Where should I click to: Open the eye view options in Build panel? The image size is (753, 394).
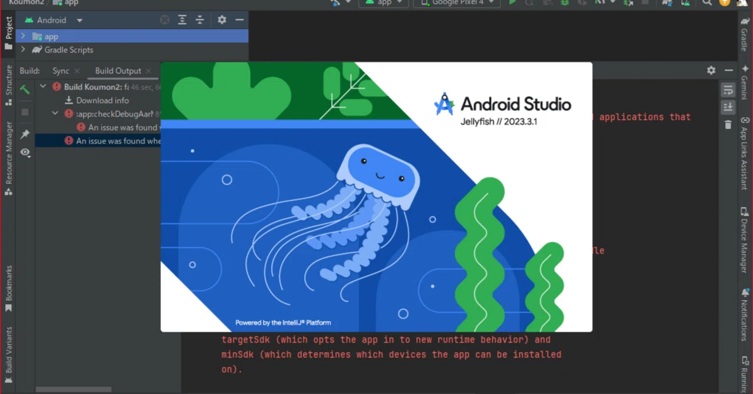pyautogui.click(x=25, y=152)
